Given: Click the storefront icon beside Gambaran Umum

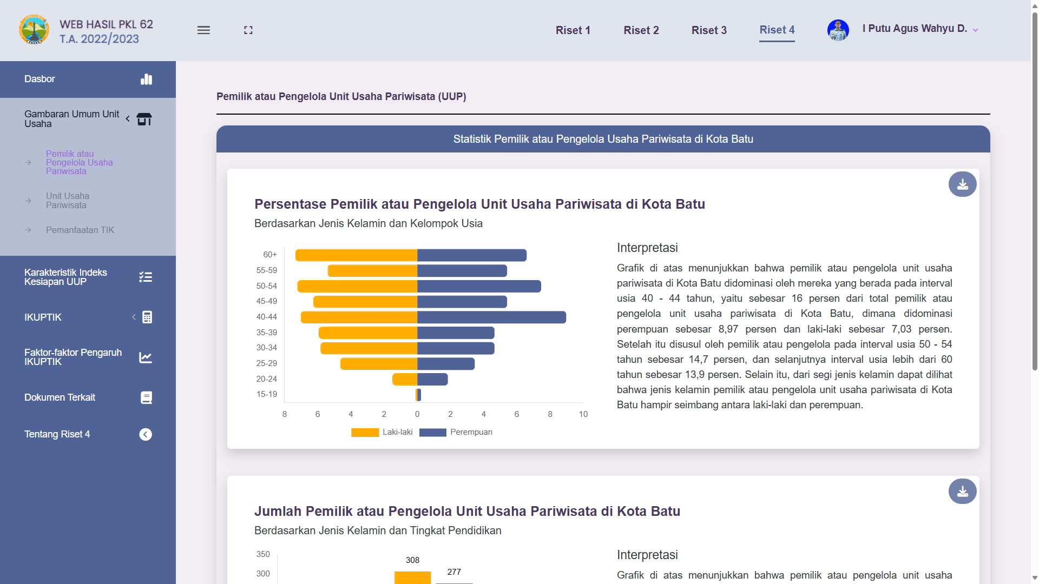Looking at the screenshot, I should (144, 119).
